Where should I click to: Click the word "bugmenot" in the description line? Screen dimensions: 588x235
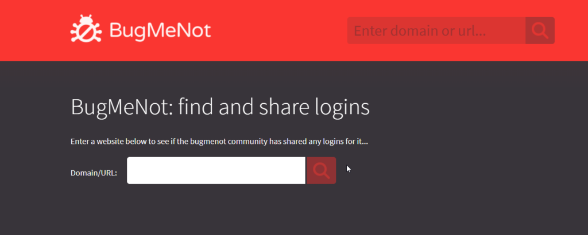click(x=206, y=142)
